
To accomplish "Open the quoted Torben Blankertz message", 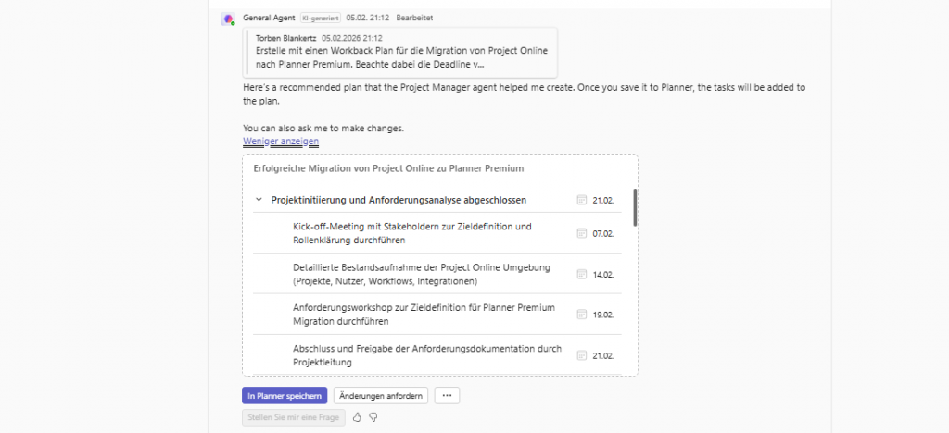I will point(400,52).
